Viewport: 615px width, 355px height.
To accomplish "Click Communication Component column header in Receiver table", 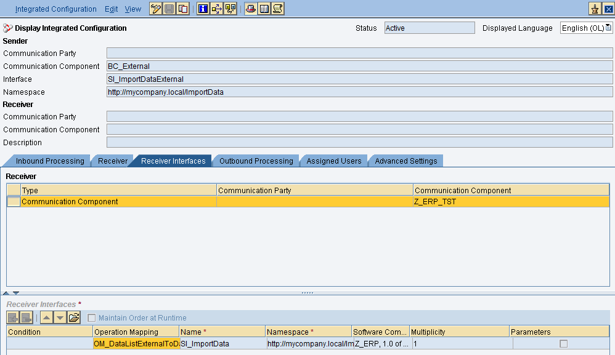I will 511,190.
